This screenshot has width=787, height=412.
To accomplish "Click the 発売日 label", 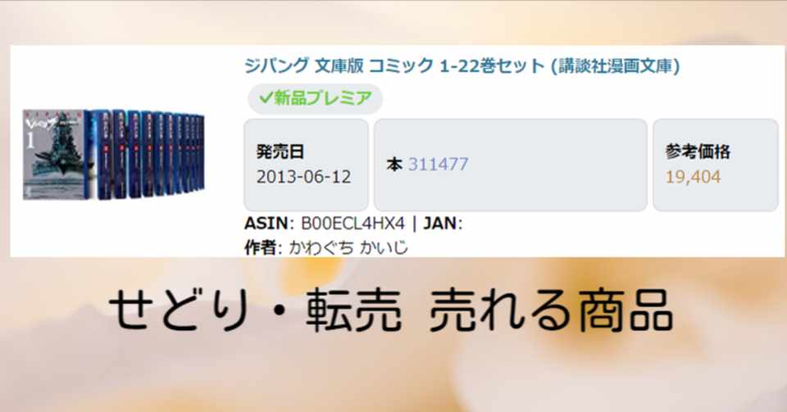I will pyautogui.click(x=280, y=152).
